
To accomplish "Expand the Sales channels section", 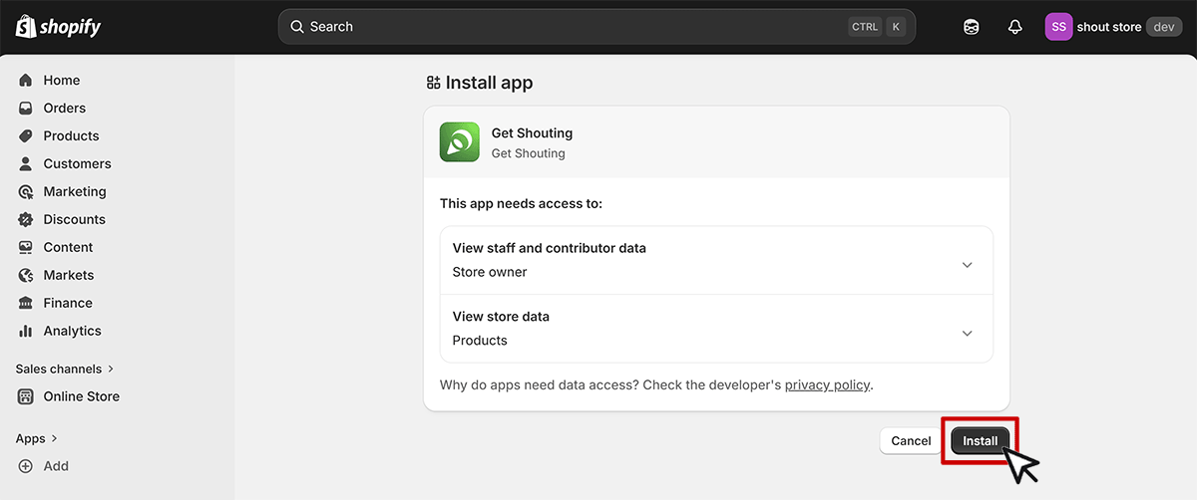I will pos(66,369).
